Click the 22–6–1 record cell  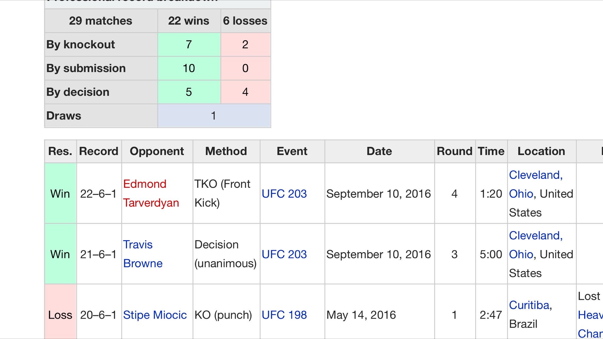[x=98, y=194]
